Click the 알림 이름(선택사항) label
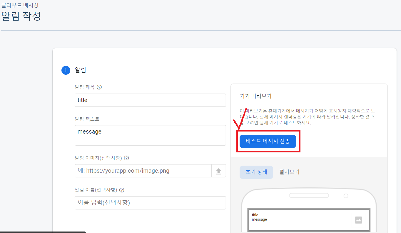 [96, 190]
